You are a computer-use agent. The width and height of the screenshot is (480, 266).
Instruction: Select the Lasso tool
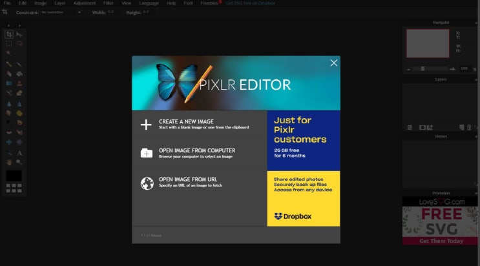[x=19, y=43]
